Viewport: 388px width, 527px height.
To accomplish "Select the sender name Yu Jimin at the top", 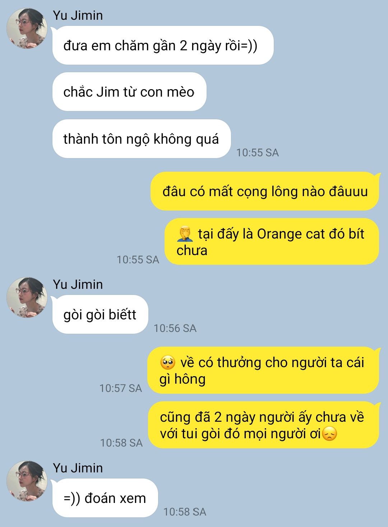I will point(78,15).
